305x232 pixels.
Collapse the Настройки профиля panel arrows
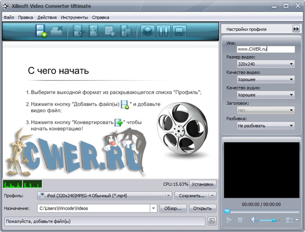pos(296,29)
